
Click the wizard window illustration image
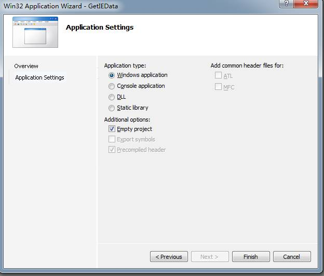35,32
